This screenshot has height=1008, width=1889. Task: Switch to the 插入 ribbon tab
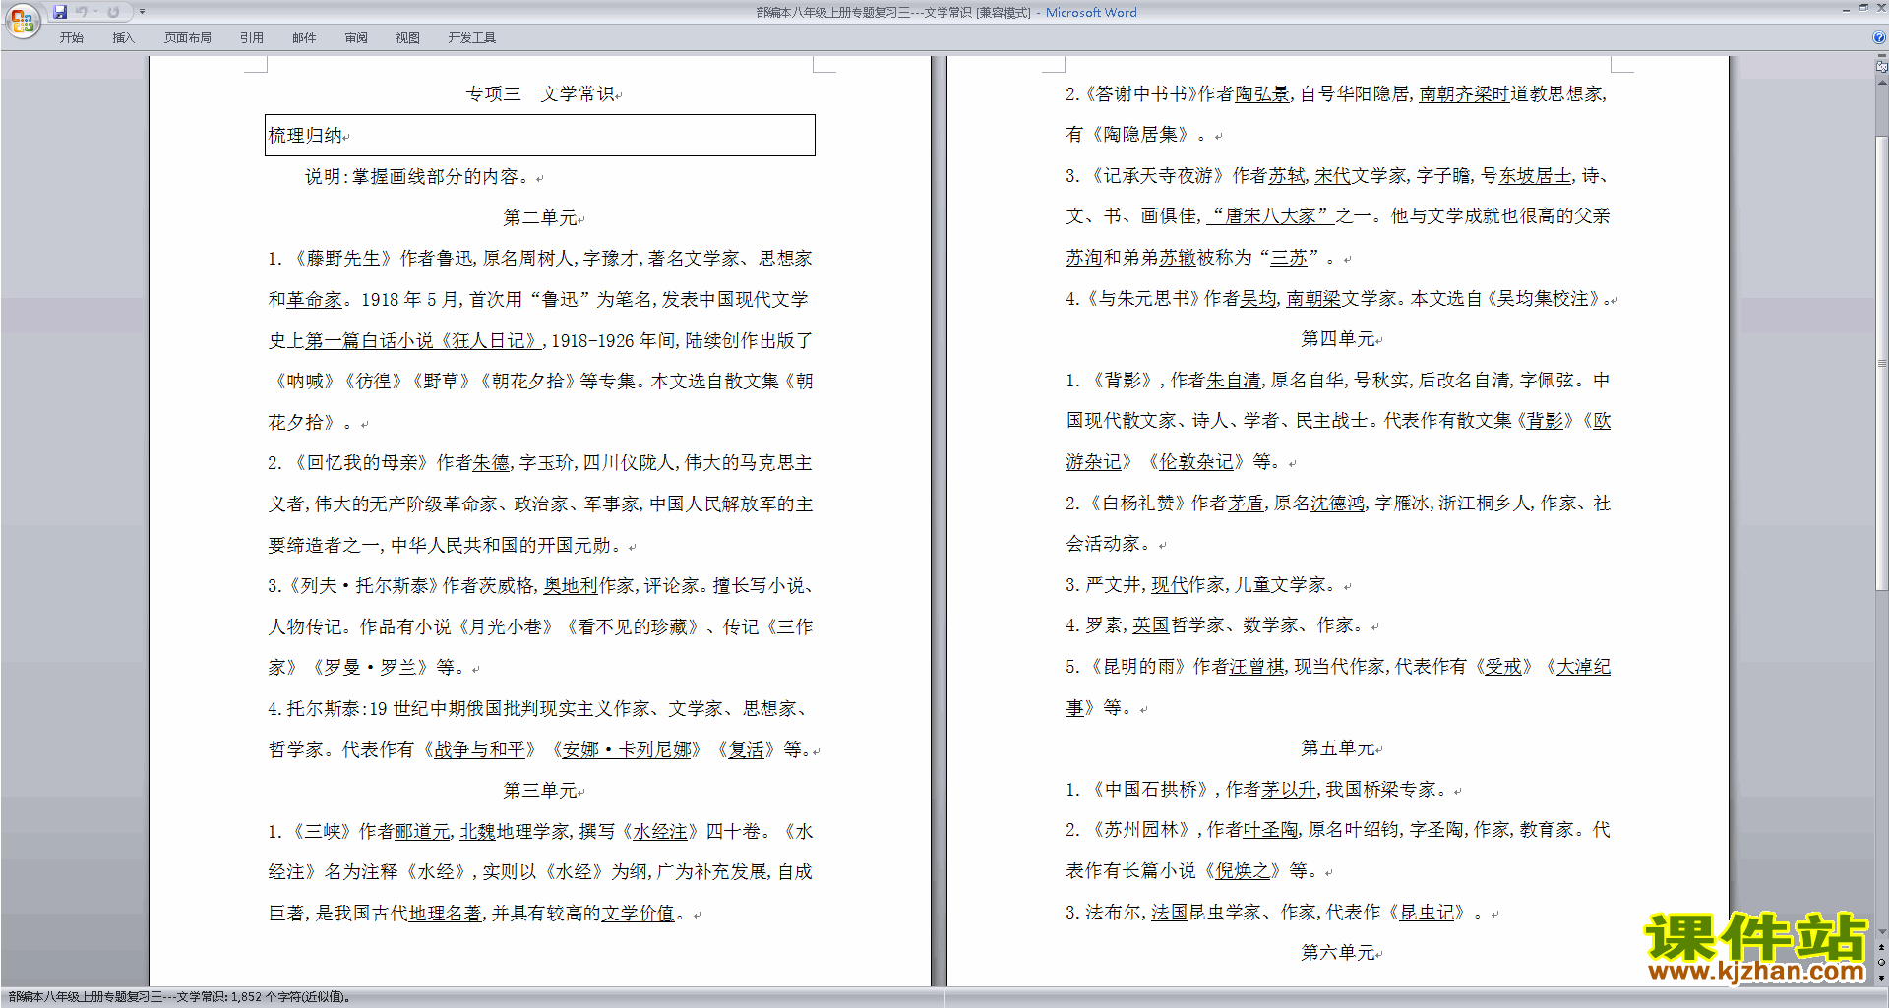coord(123,37)
